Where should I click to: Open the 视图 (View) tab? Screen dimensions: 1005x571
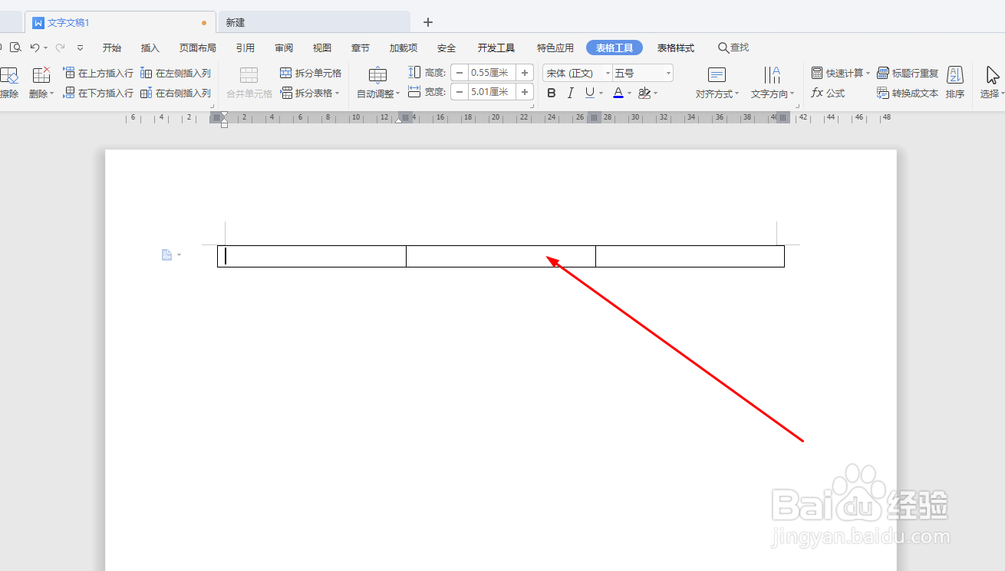(322, 48)
